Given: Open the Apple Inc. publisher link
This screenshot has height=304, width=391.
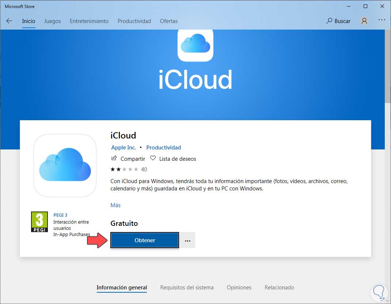Looking at the screenshot, I should [x=124, y=147].
